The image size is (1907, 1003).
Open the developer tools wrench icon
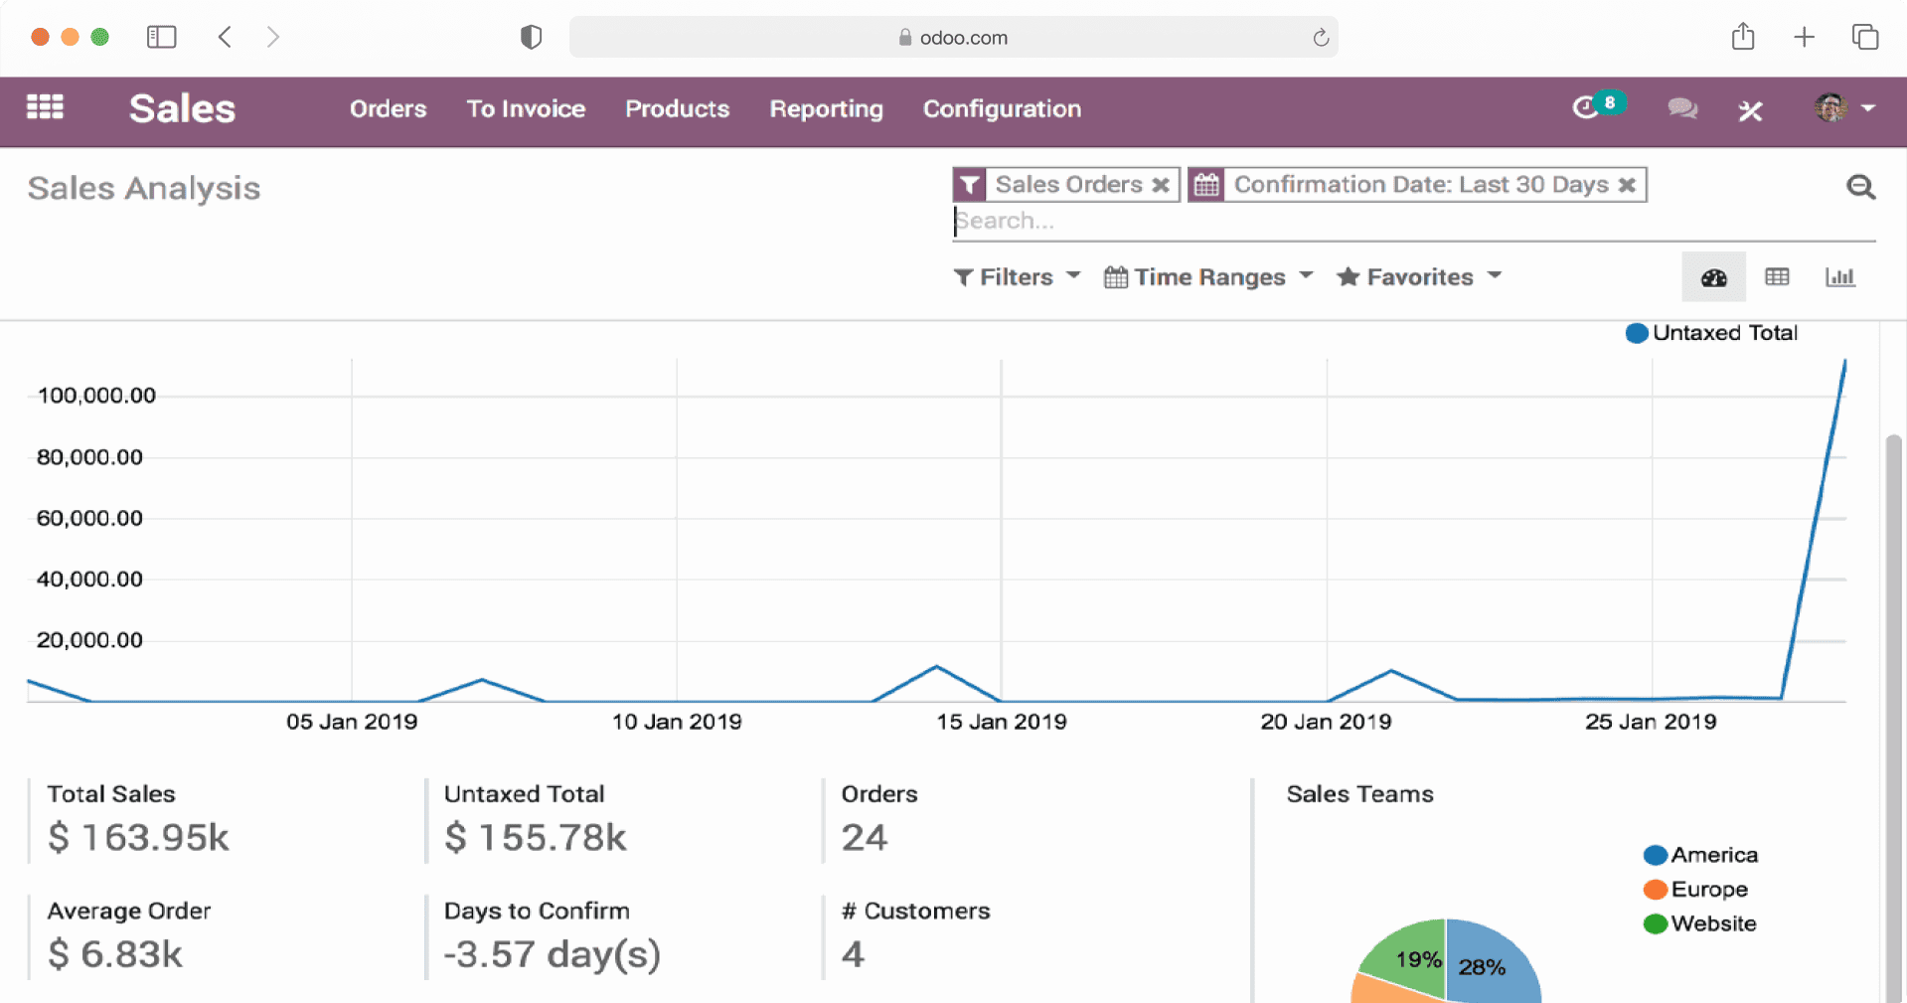1751,110
